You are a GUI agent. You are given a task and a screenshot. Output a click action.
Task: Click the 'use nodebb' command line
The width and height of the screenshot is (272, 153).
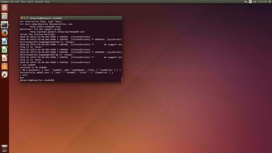[x=28, y=65]
